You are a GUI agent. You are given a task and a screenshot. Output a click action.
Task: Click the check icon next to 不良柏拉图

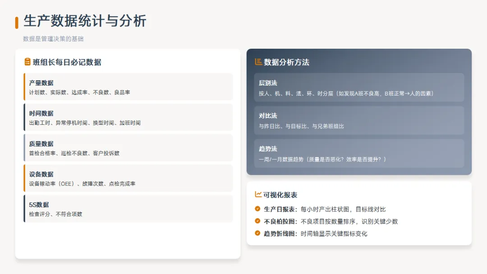coord(257,221)
